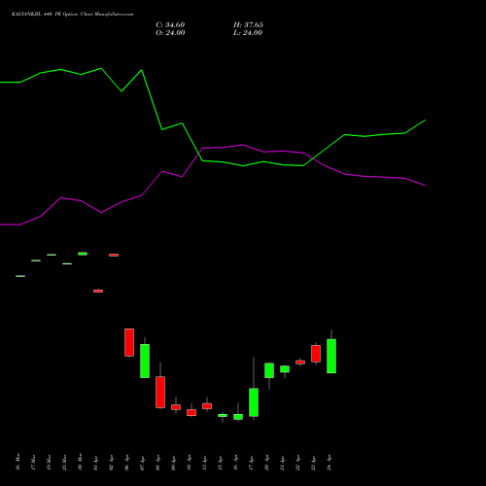486x486 pixels.
Task: Click the chart title text KALYANKJIL PE Options Chart
Action: click(72, 14)
